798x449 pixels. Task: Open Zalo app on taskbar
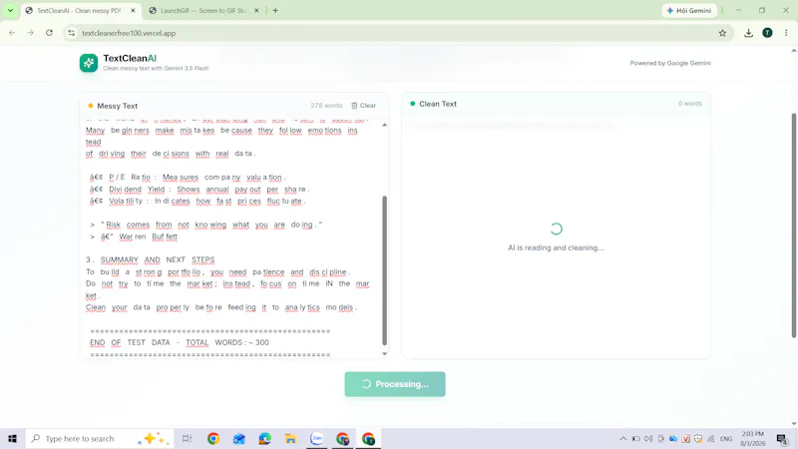[316, 438]
